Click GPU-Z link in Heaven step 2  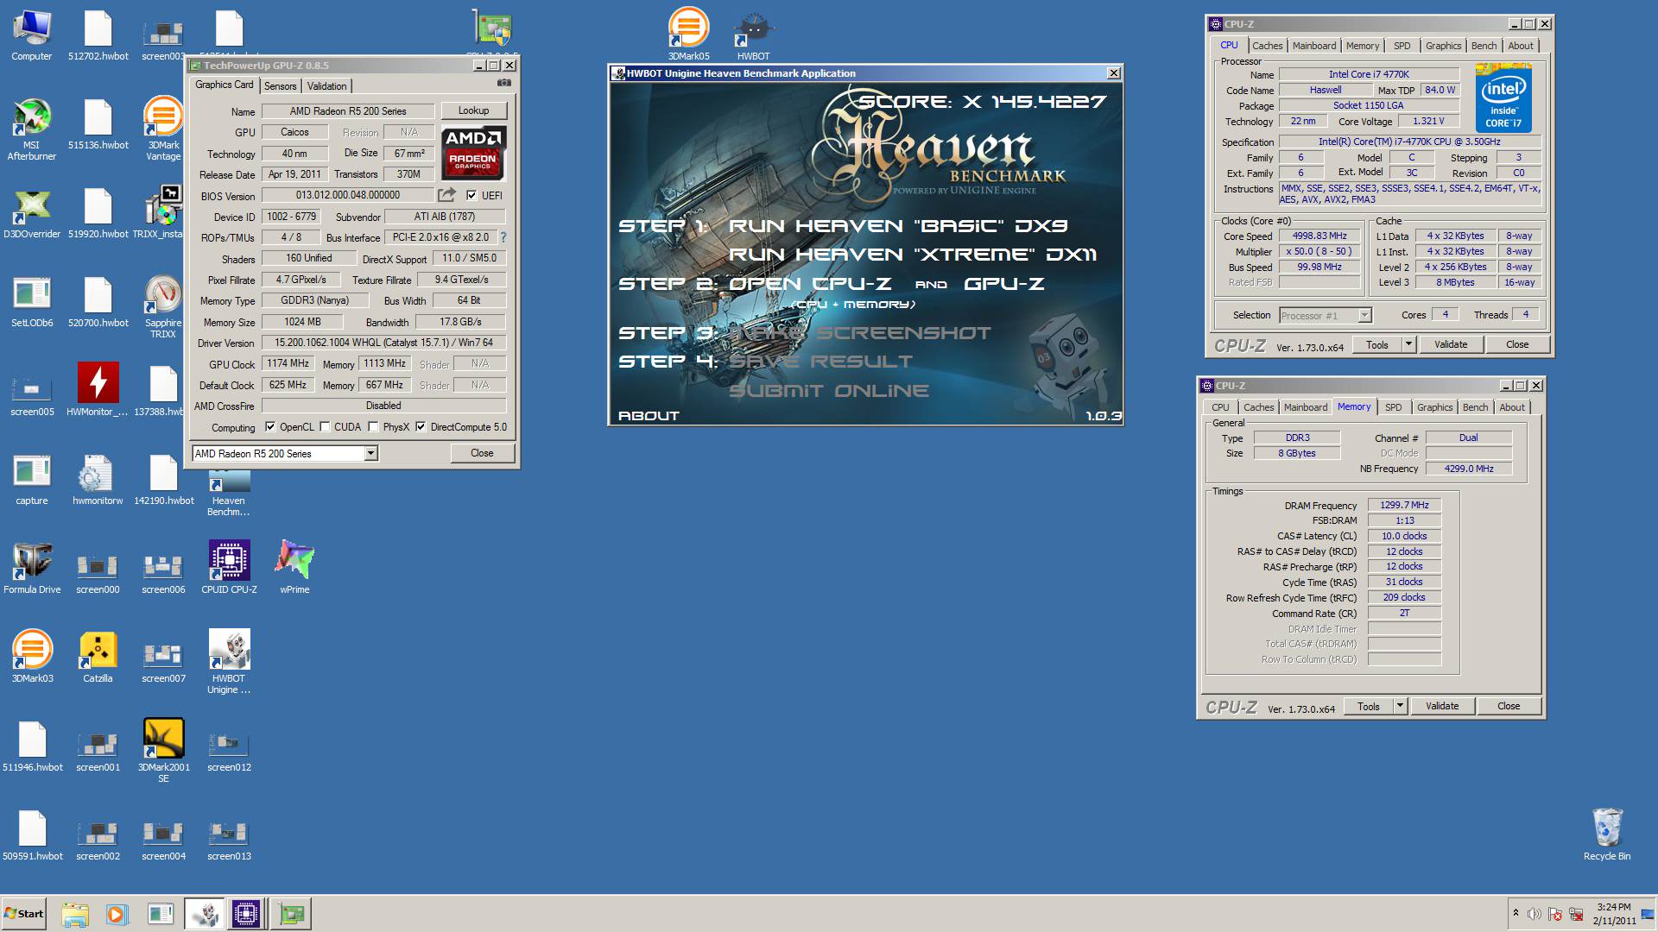1004,284
